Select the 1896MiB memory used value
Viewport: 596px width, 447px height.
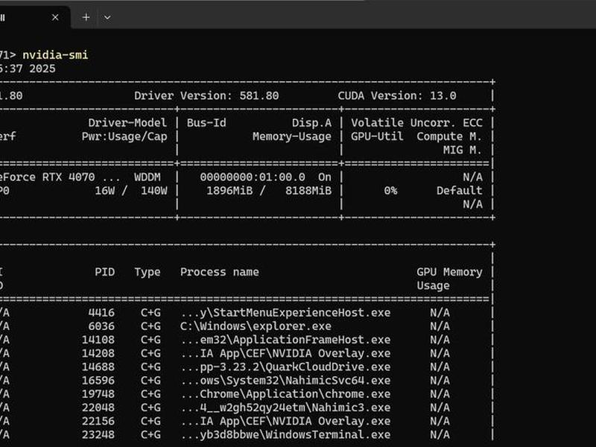229,191
